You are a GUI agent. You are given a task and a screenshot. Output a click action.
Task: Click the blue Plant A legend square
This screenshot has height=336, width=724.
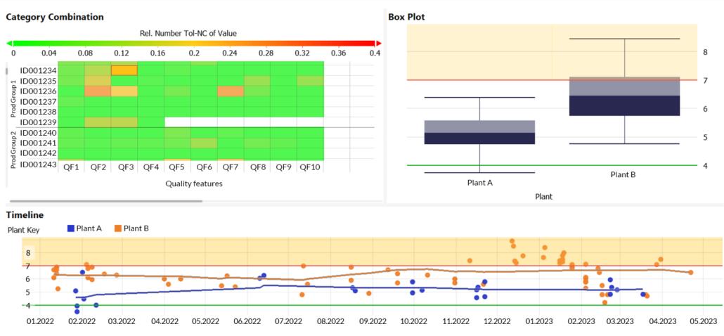pyautogui.click(x=70, y=228)
